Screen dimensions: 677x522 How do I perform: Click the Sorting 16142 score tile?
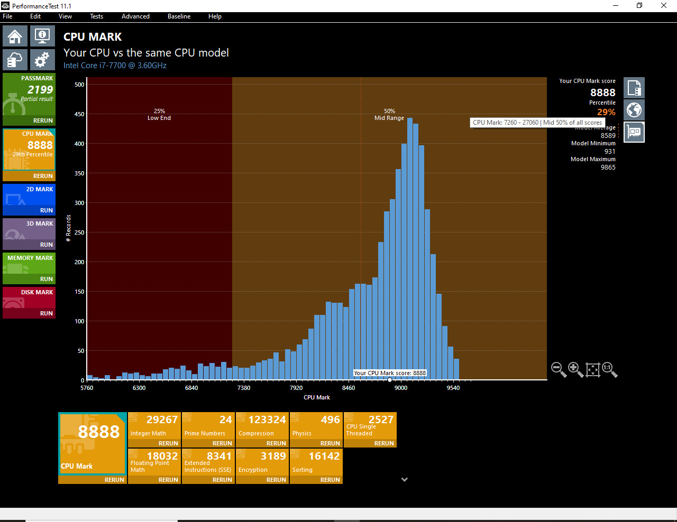[x=316, y=462]
